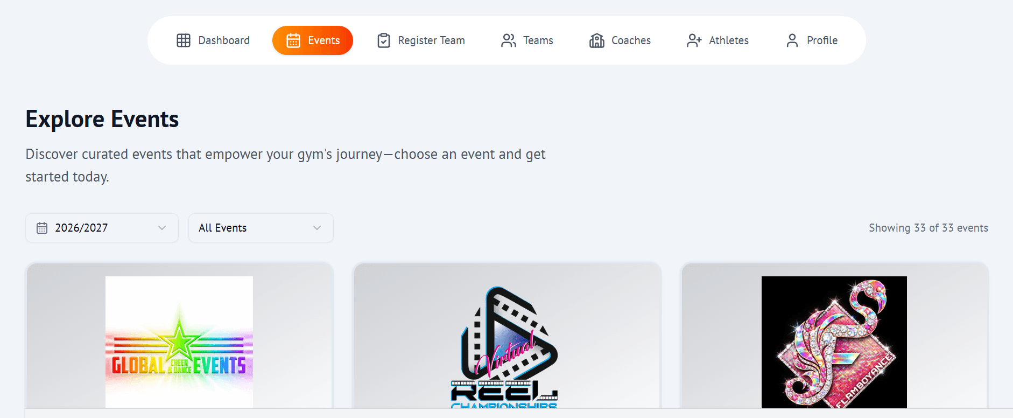Click the Register Team clipboard icon

pyautogui.click(x=384, y=40)
